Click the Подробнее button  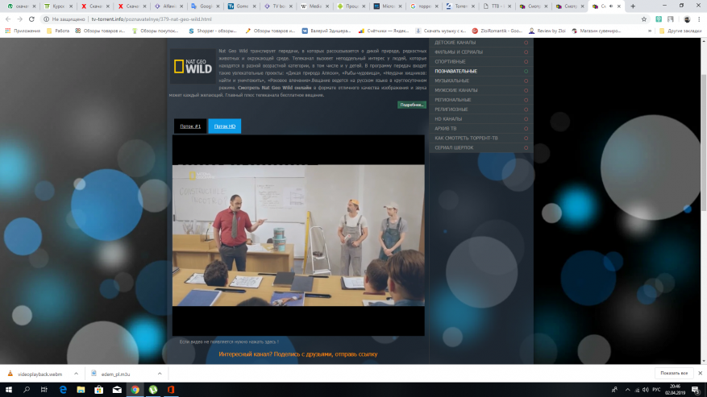click(x=412, y=105)
